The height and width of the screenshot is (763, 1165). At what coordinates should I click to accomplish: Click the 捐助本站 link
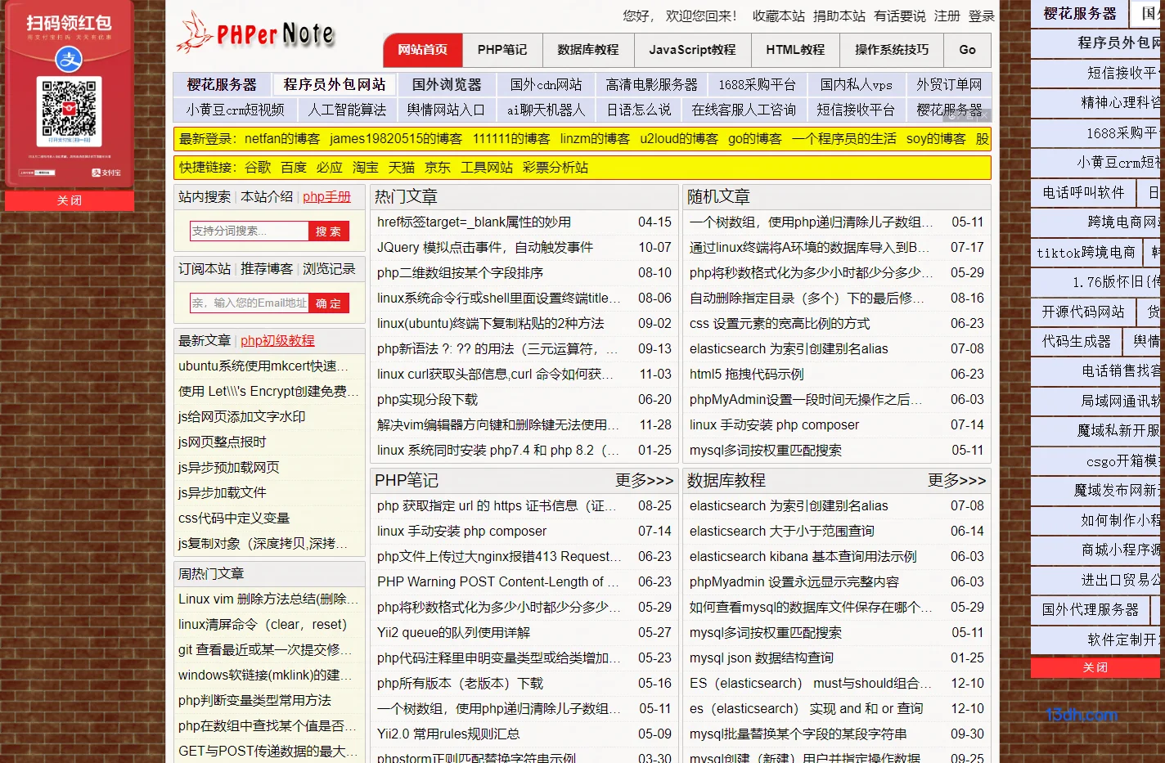click(839, 16)
